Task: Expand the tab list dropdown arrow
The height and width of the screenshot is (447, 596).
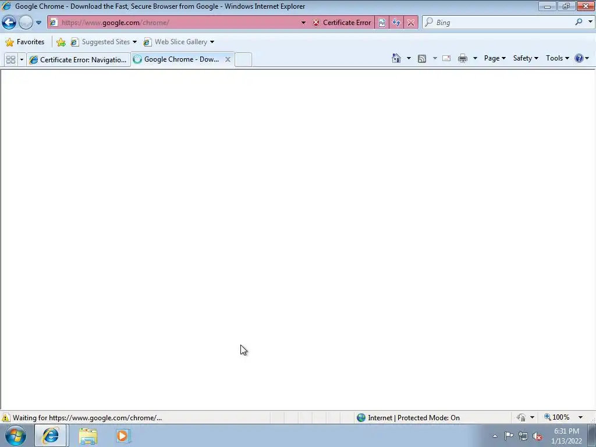Action: [22, 60]
